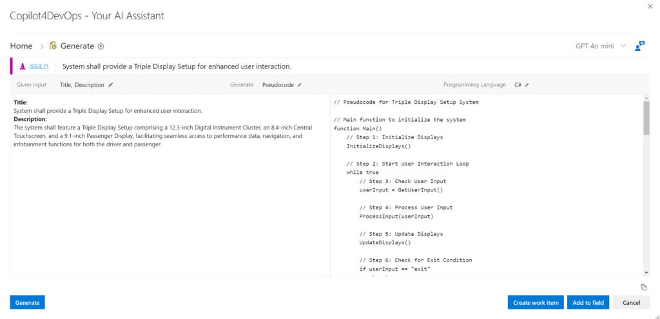Image resolution: width=660 pixels, height=319 pixels.
Task: Click the purple issue type icon
Action: tap(23, 66)
